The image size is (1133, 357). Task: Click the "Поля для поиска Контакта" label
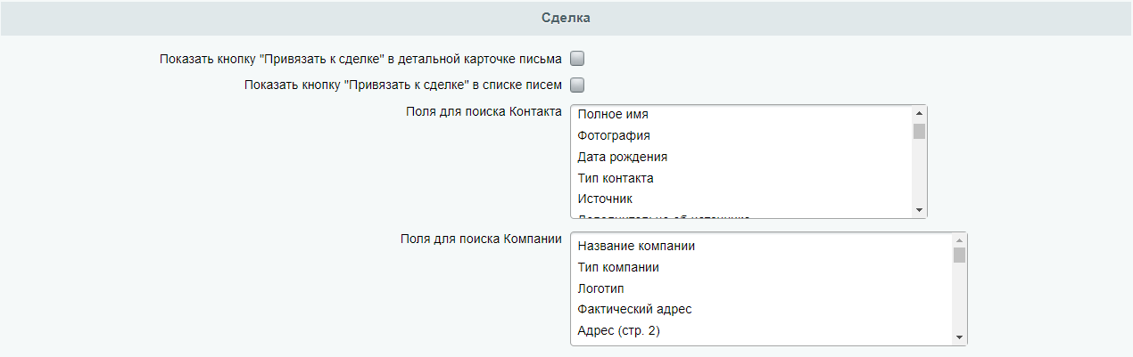pos(483,111)
